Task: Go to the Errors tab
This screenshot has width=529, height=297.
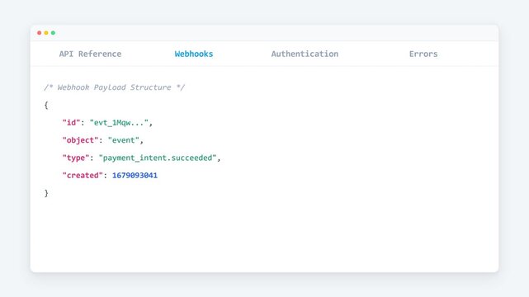Action: (x=423, y=54)
